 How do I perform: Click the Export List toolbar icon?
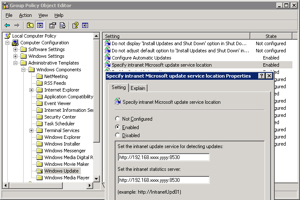[x=62, y=25]
